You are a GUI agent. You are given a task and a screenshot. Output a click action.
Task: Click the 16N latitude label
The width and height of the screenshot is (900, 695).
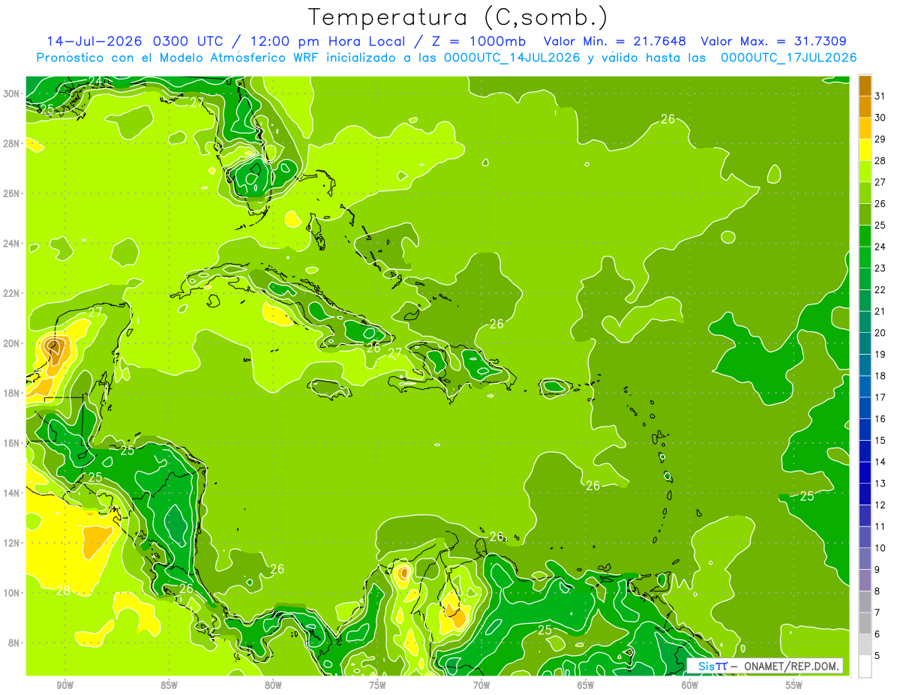click(11, 443)
